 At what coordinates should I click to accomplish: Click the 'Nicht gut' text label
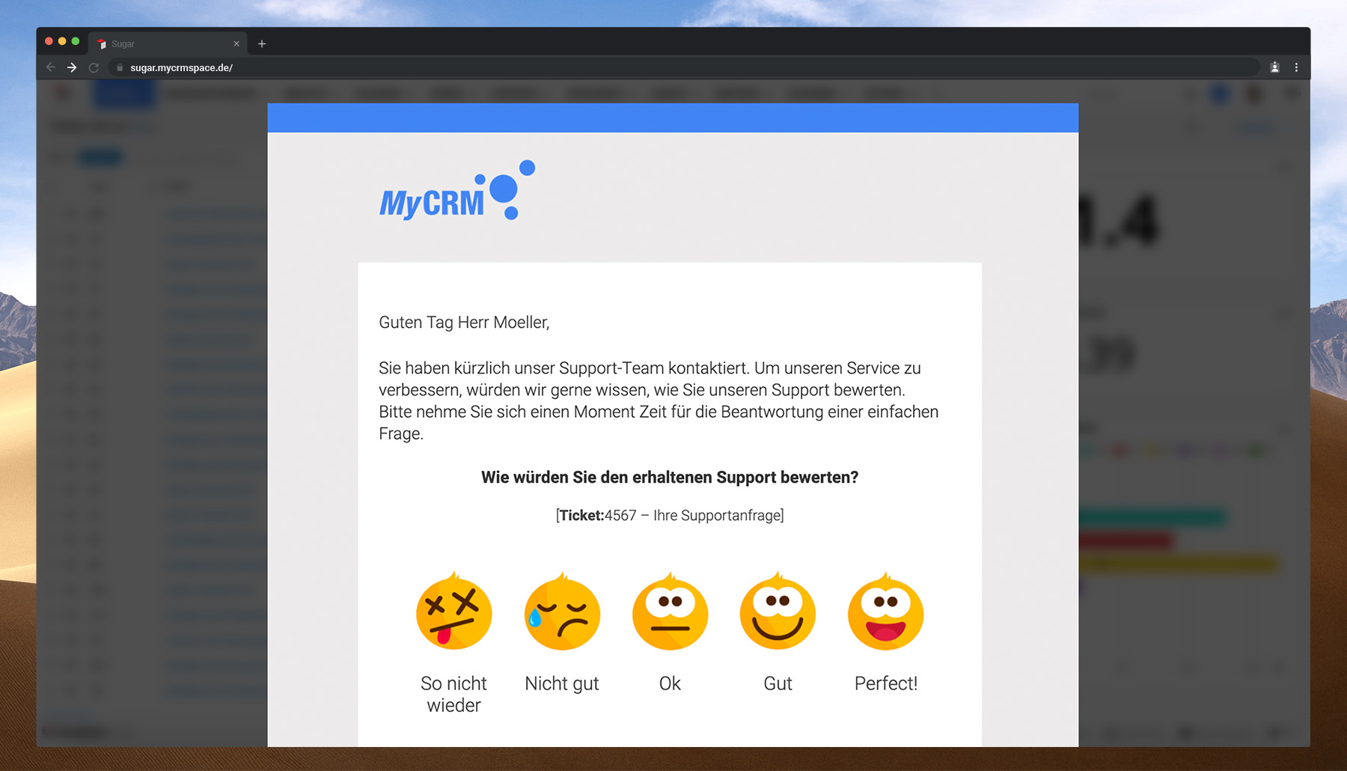click(562, 683)
